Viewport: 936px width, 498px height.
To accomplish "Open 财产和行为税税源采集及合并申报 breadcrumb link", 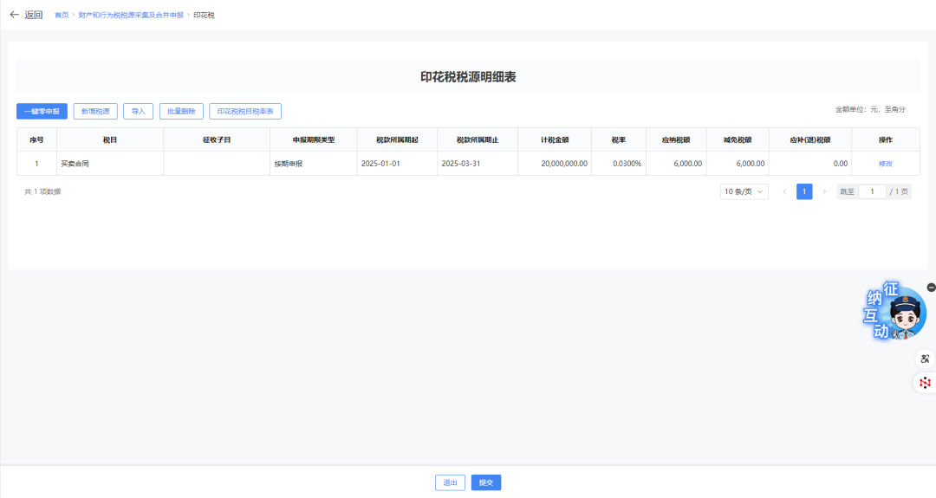I will point(131,15).
